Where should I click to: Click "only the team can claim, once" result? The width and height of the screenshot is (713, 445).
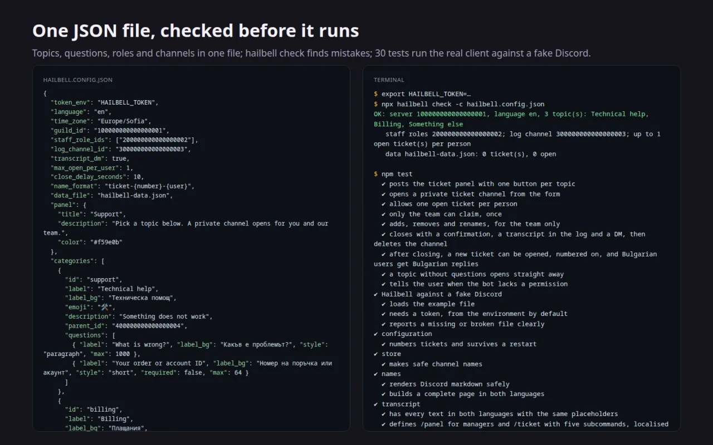[442, 214]
